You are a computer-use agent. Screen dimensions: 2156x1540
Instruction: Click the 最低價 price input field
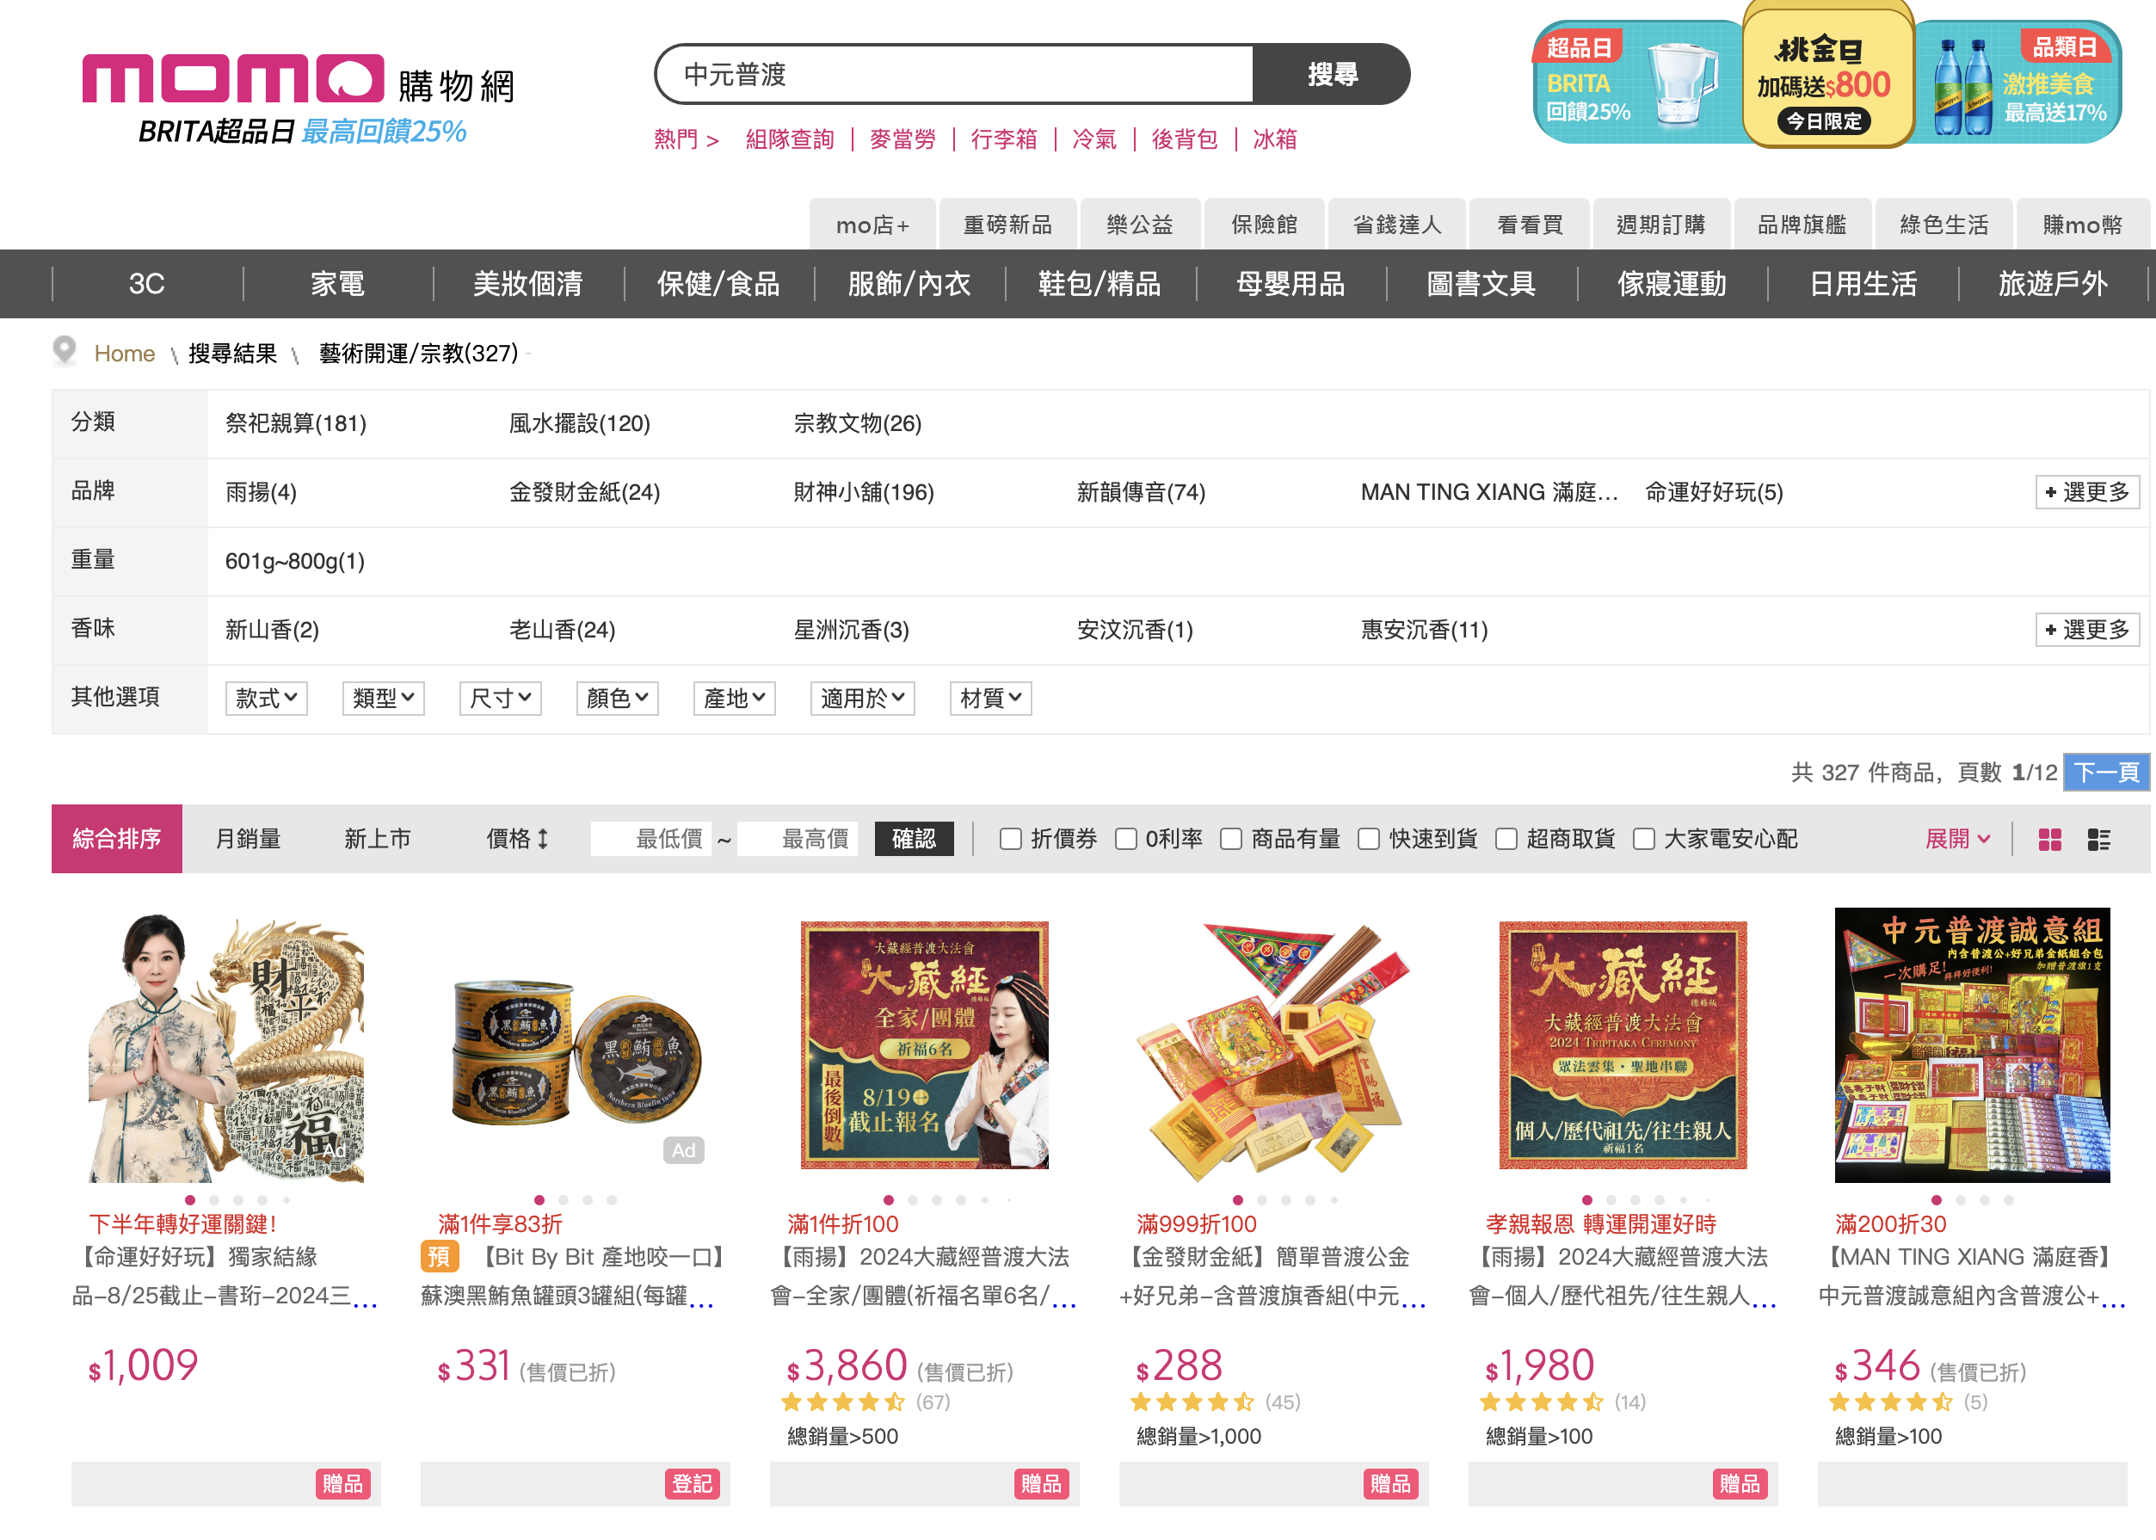coord(650,838)
